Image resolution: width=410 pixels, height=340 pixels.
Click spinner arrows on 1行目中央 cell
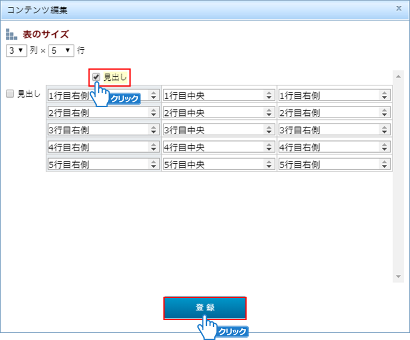(x=269, y=95)
